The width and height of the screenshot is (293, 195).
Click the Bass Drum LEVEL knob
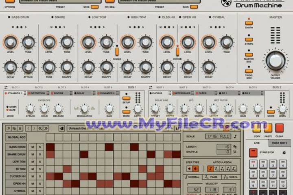tap(11, 42)
